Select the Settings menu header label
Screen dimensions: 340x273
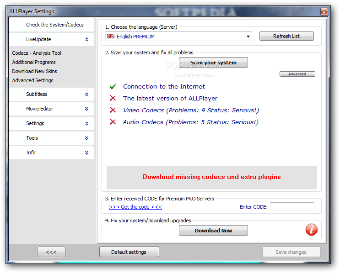click(35, 123)
